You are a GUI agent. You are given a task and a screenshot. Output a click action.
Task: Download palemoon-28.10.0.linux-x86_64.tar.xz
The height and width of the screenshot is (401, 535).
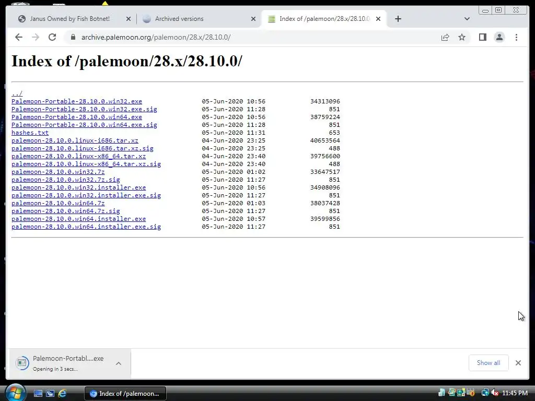click(x=78, y=156)
